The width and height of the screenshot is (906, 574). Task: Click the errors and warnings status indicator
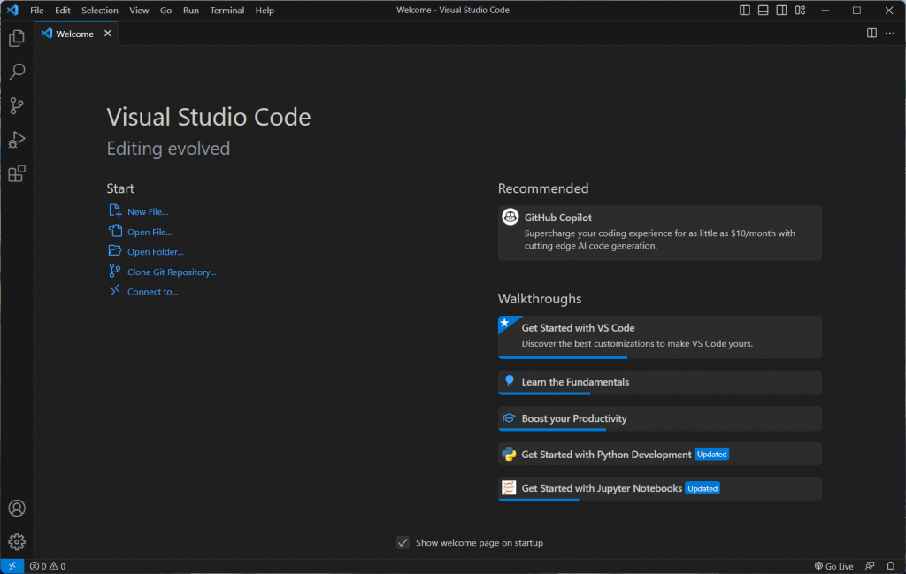pyautogui.click(x=48, y=566)
